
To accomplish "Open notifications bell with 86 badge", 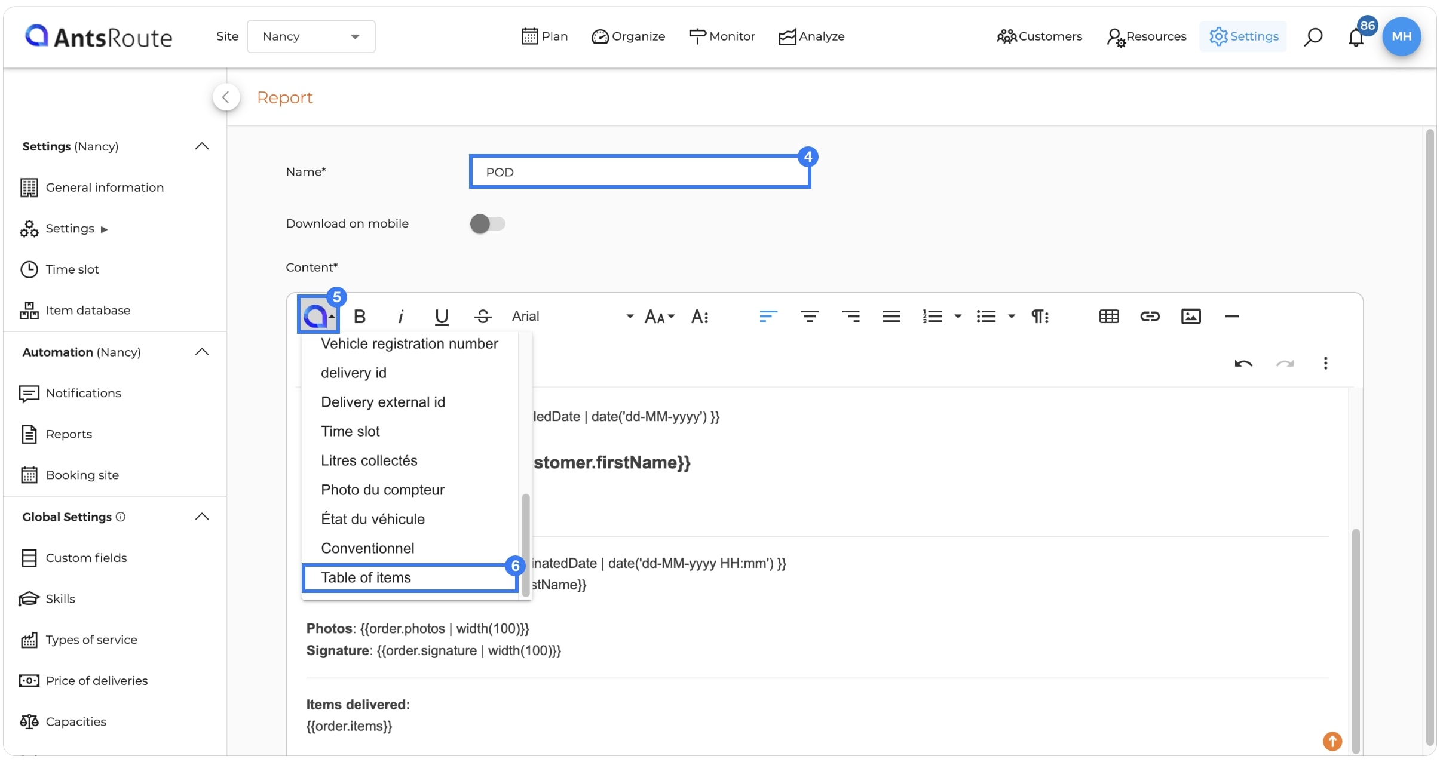I will (1356, 36).
